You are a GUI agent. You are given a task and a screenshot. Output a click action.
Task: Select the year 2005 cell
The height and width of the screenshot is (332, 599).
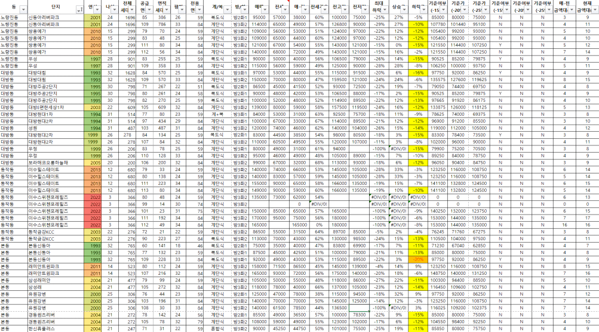pos(93,163)
